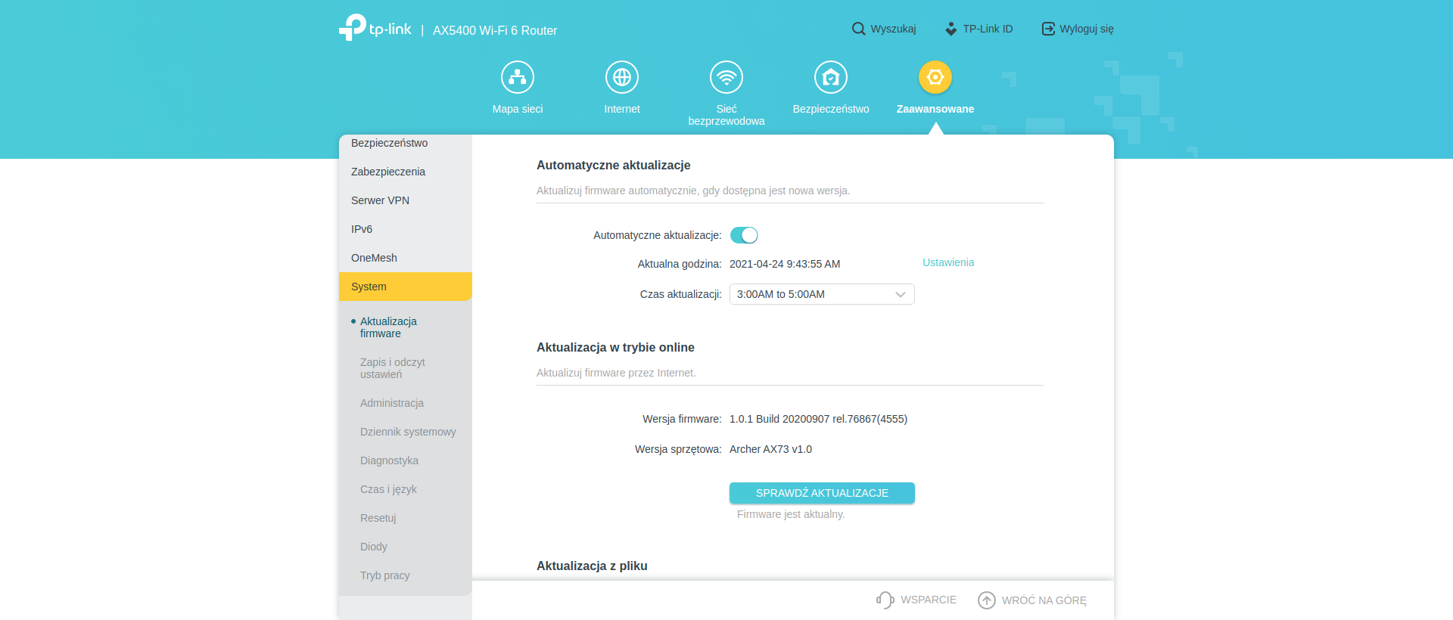Open the Ustawienia time settings link
1453x620 pixels.
click(x=947, y=262)
